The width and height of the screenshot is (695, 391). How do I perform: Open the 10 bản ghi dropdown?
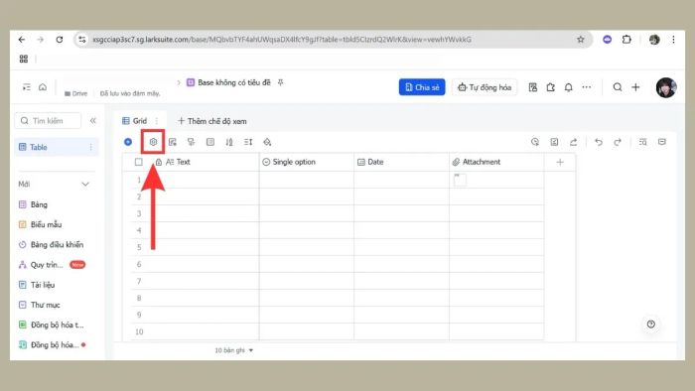click(234, 350)
